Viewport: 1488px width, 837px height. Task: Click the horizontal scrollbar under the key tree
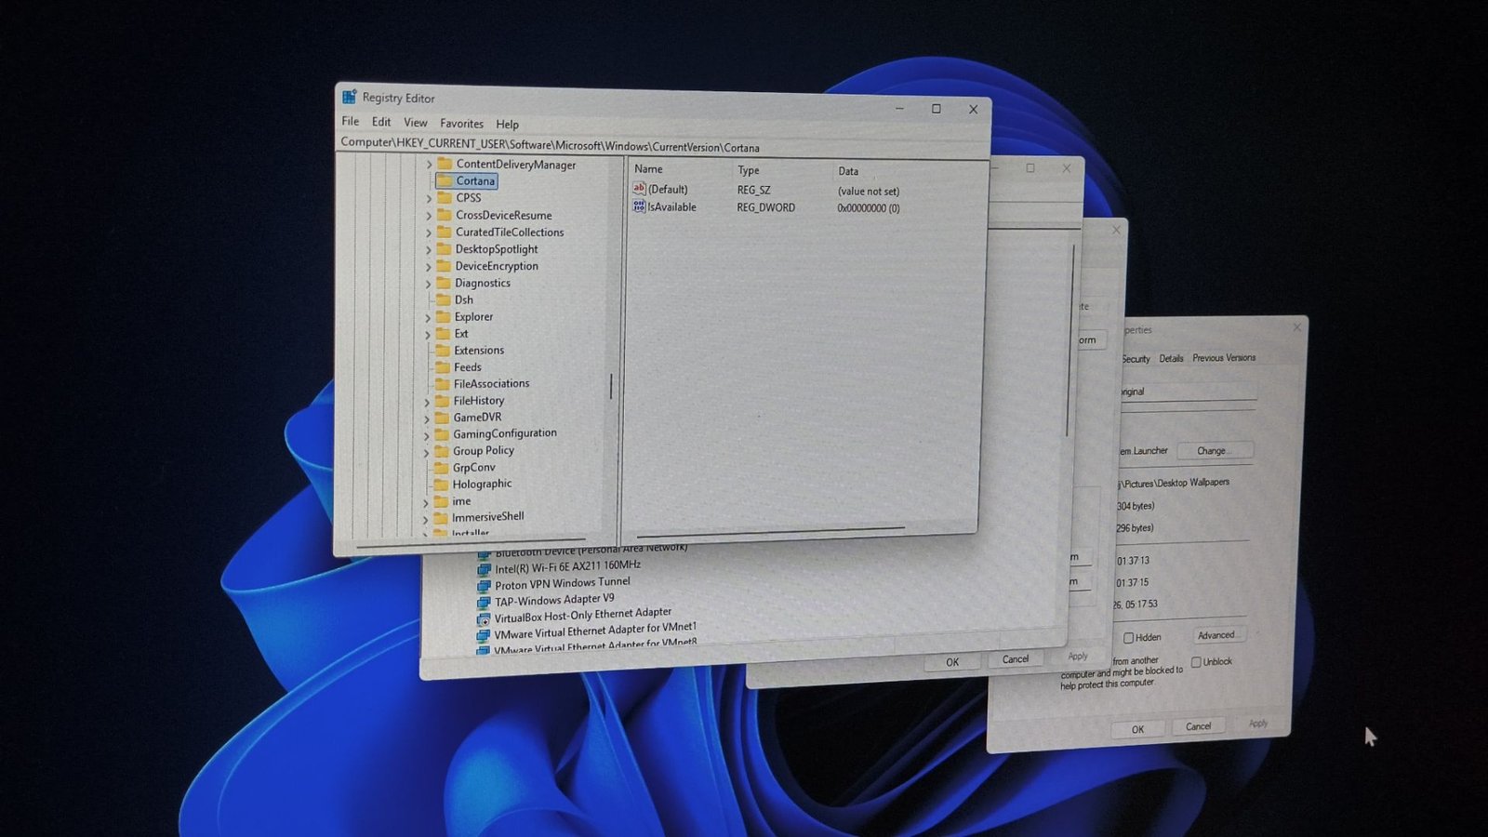click(x=471, y=542)
